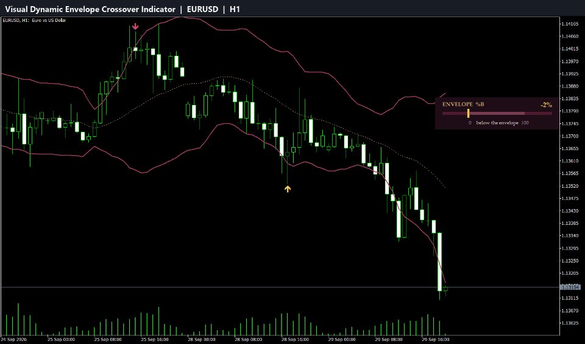Click the current price label 1.13154

coord(570,287)
